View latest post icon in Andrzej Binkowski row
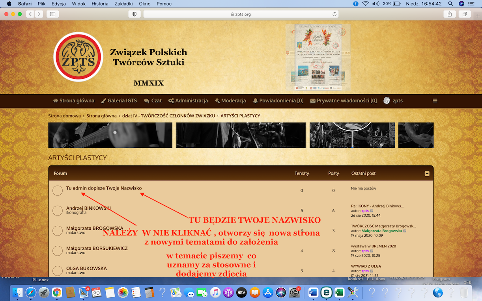This screenshot has width=482, height=301. point(372,211)
